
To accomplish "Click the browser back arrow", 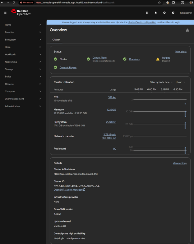I will pos(2,2).
